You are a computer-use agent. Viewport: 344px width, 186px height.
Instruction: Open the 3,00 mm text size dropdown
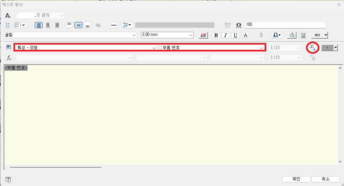point(167,35)
